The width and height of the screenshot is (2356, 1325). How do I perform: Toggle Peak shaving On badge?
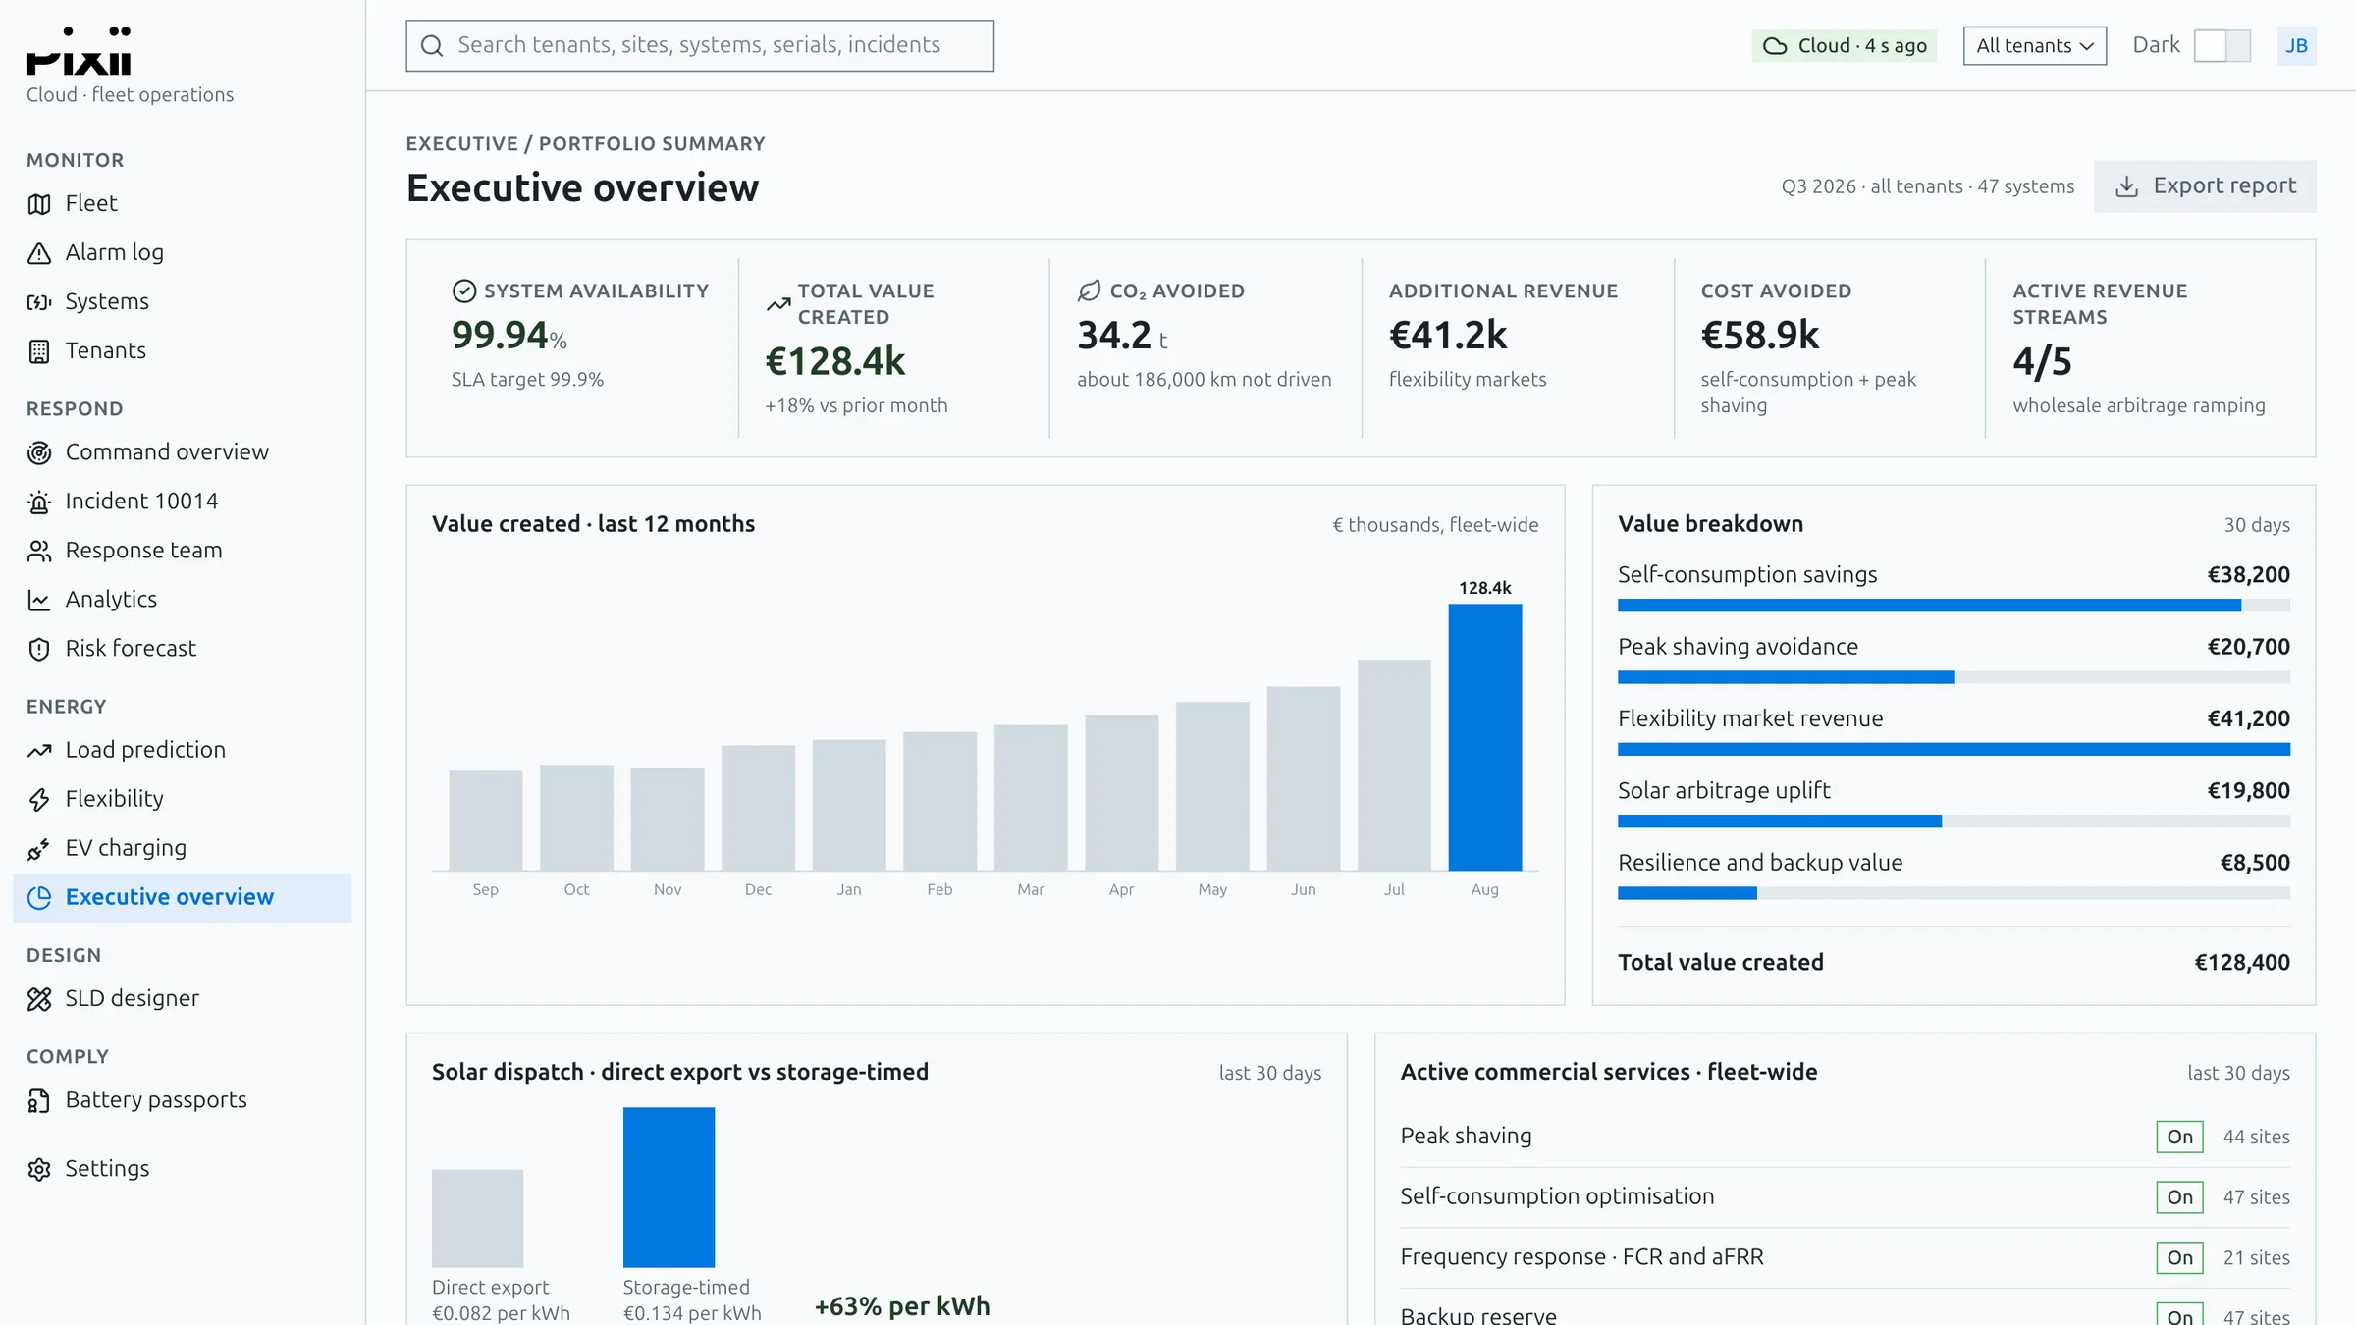point(2179,1137)
